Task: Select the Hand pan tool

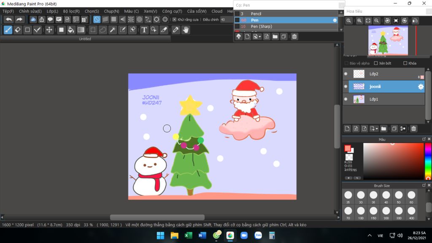Action: point(186,30)
